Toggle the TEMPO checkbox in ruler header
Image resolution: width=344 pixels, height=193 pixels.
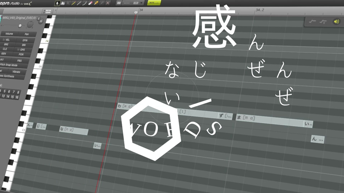pos(44,13)
